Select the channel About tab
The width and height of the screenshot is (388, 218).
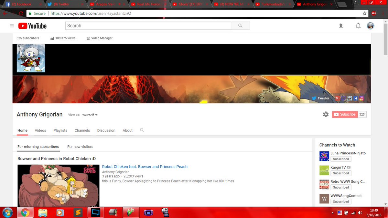127,130
